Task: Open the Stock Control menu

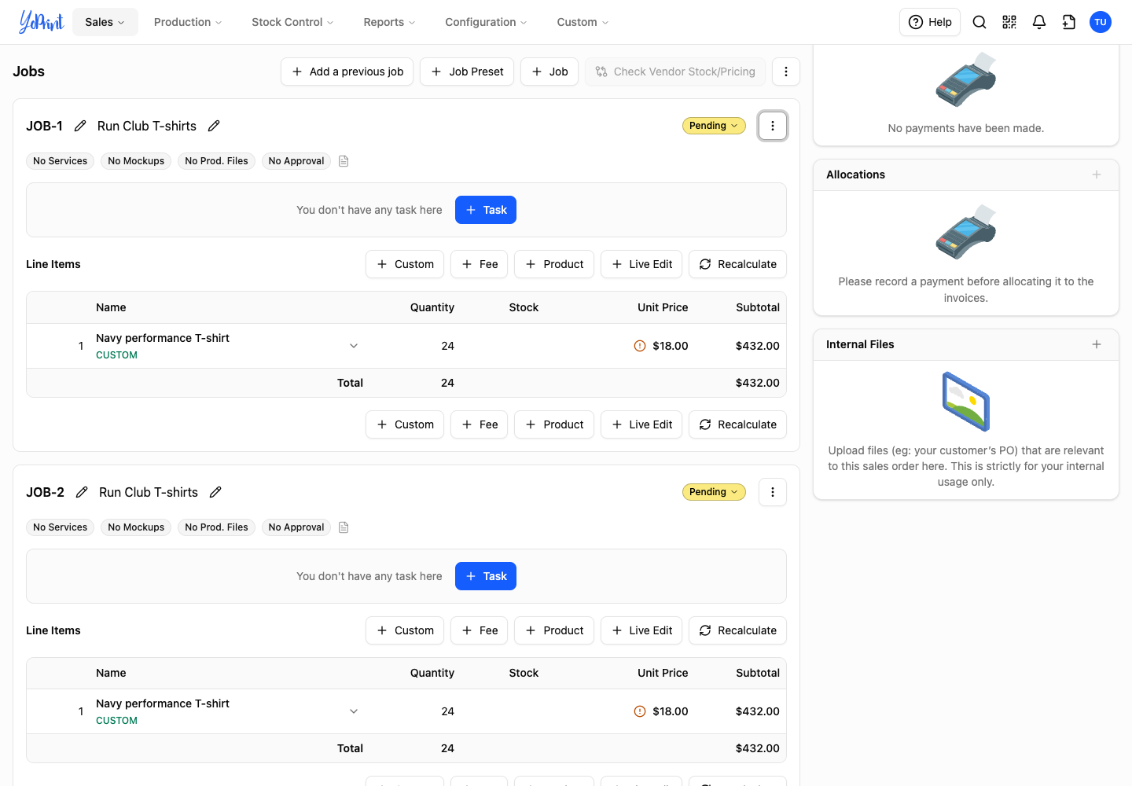Action: [x=292, y=22]
